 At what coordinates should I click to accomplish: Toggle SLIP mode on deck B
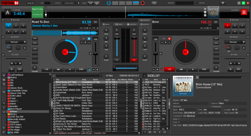coord(216,39)
